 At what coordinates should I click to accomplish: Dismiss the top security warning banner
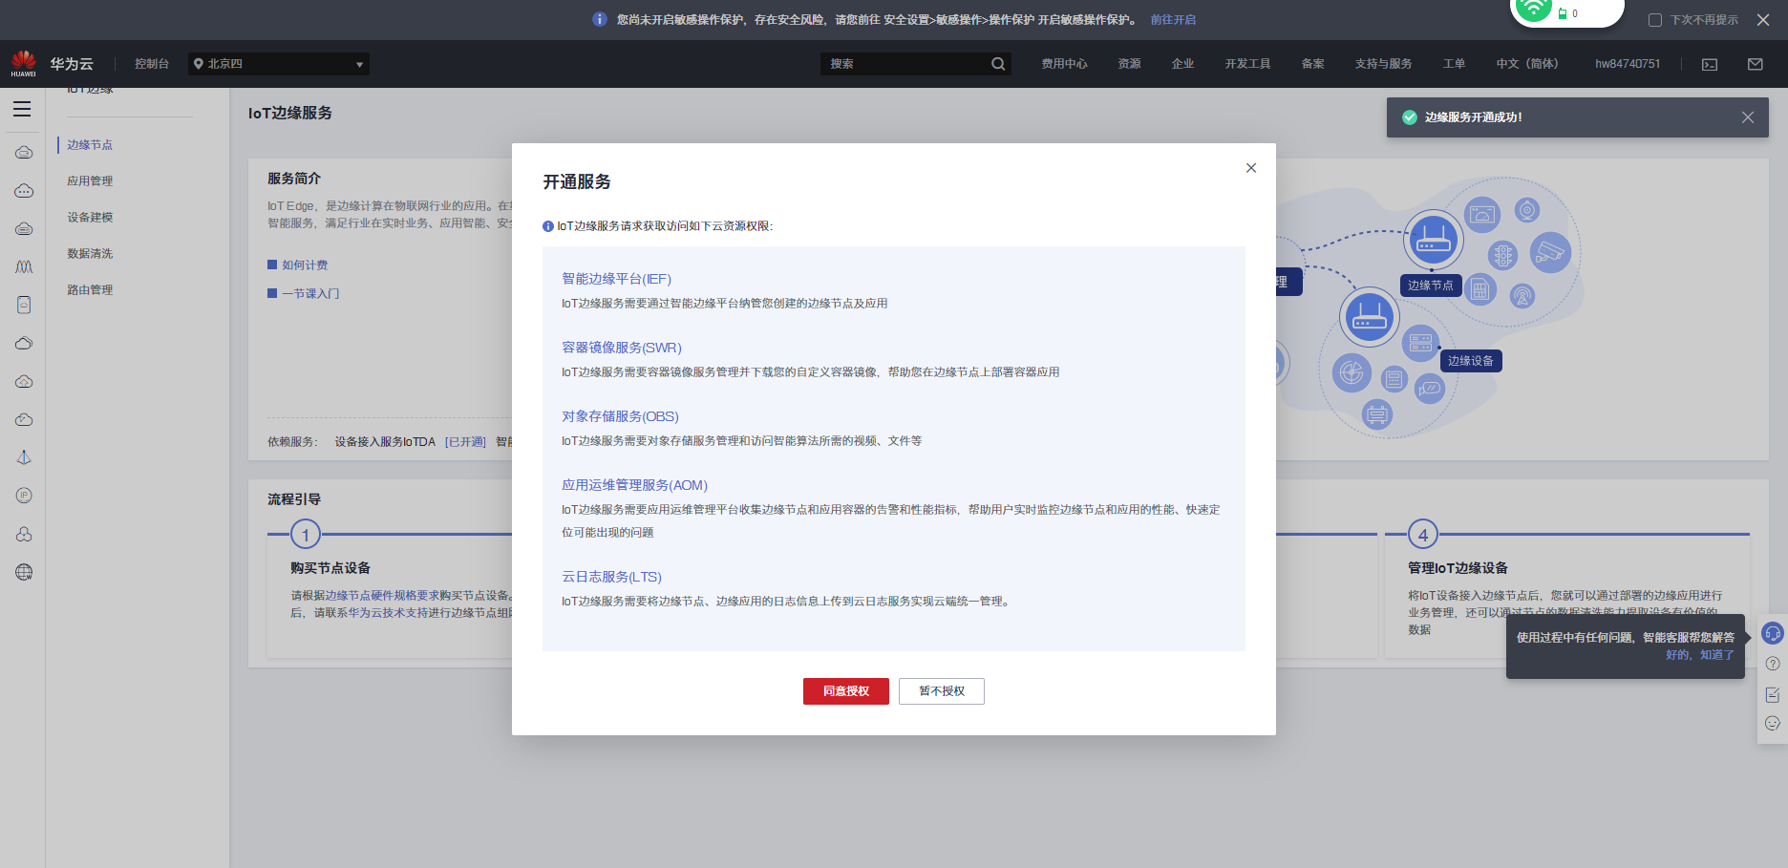pyautogui.click(x=1763, y=20)
